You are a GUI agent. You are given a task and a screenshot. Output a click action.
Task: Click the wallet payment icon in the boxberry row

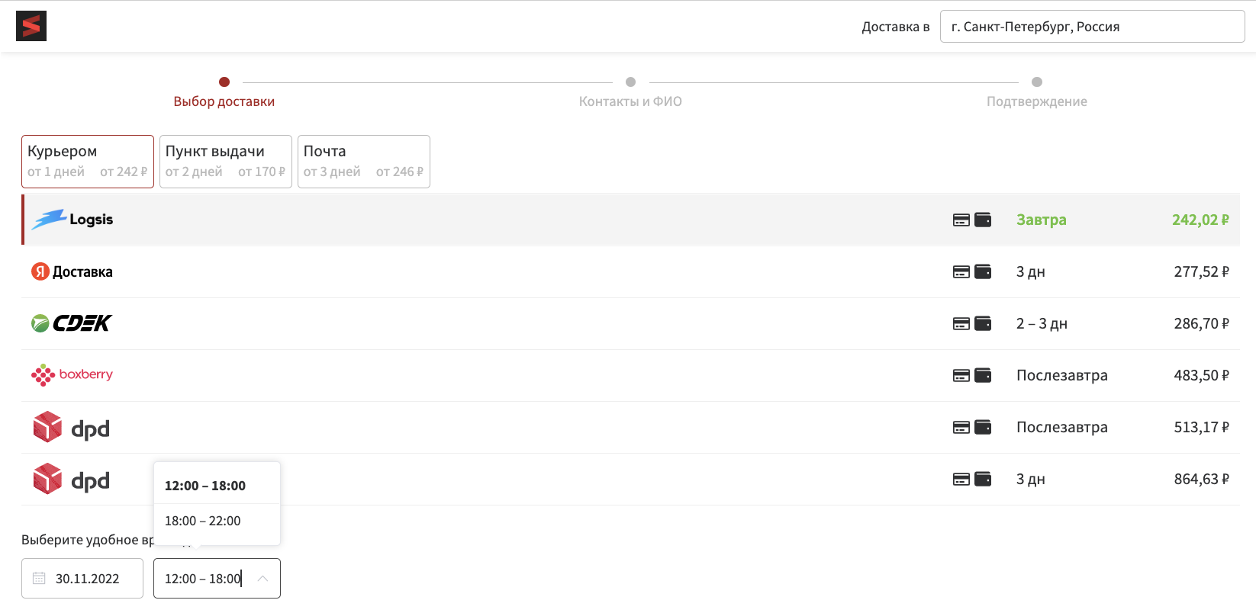(x=983, y=375)
